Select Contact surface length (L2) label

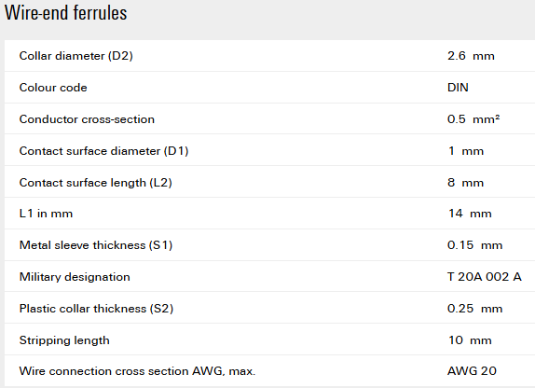pos(95,183)
